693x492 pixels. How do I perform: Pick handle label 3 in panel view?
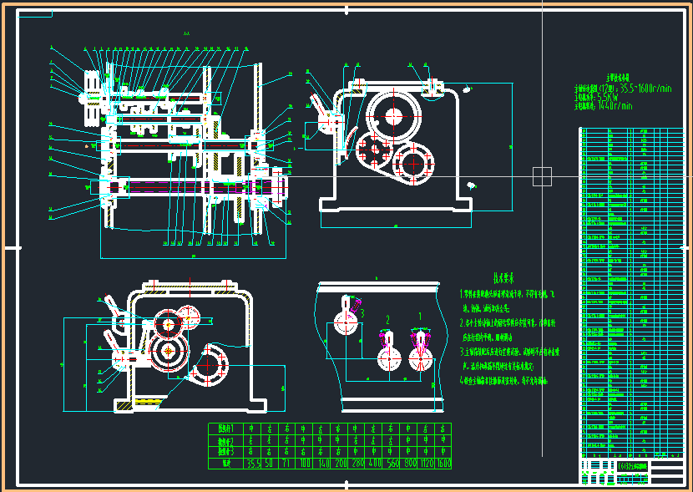tap(362, 313)
